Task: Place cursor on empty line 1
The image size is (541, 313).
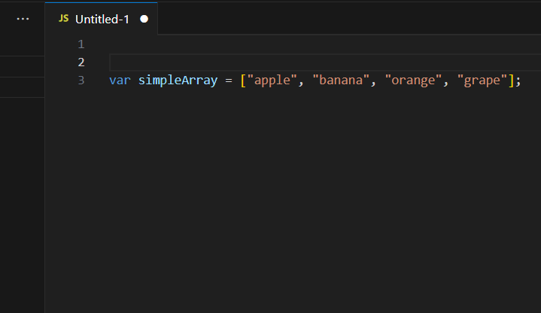Action: click(x=325, y=44)
